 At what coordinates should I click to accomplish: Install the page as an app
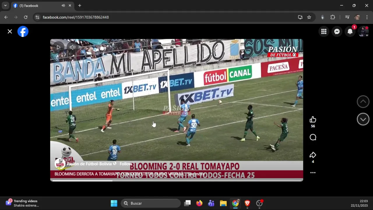pyautogui.click(x=300, y=17)
